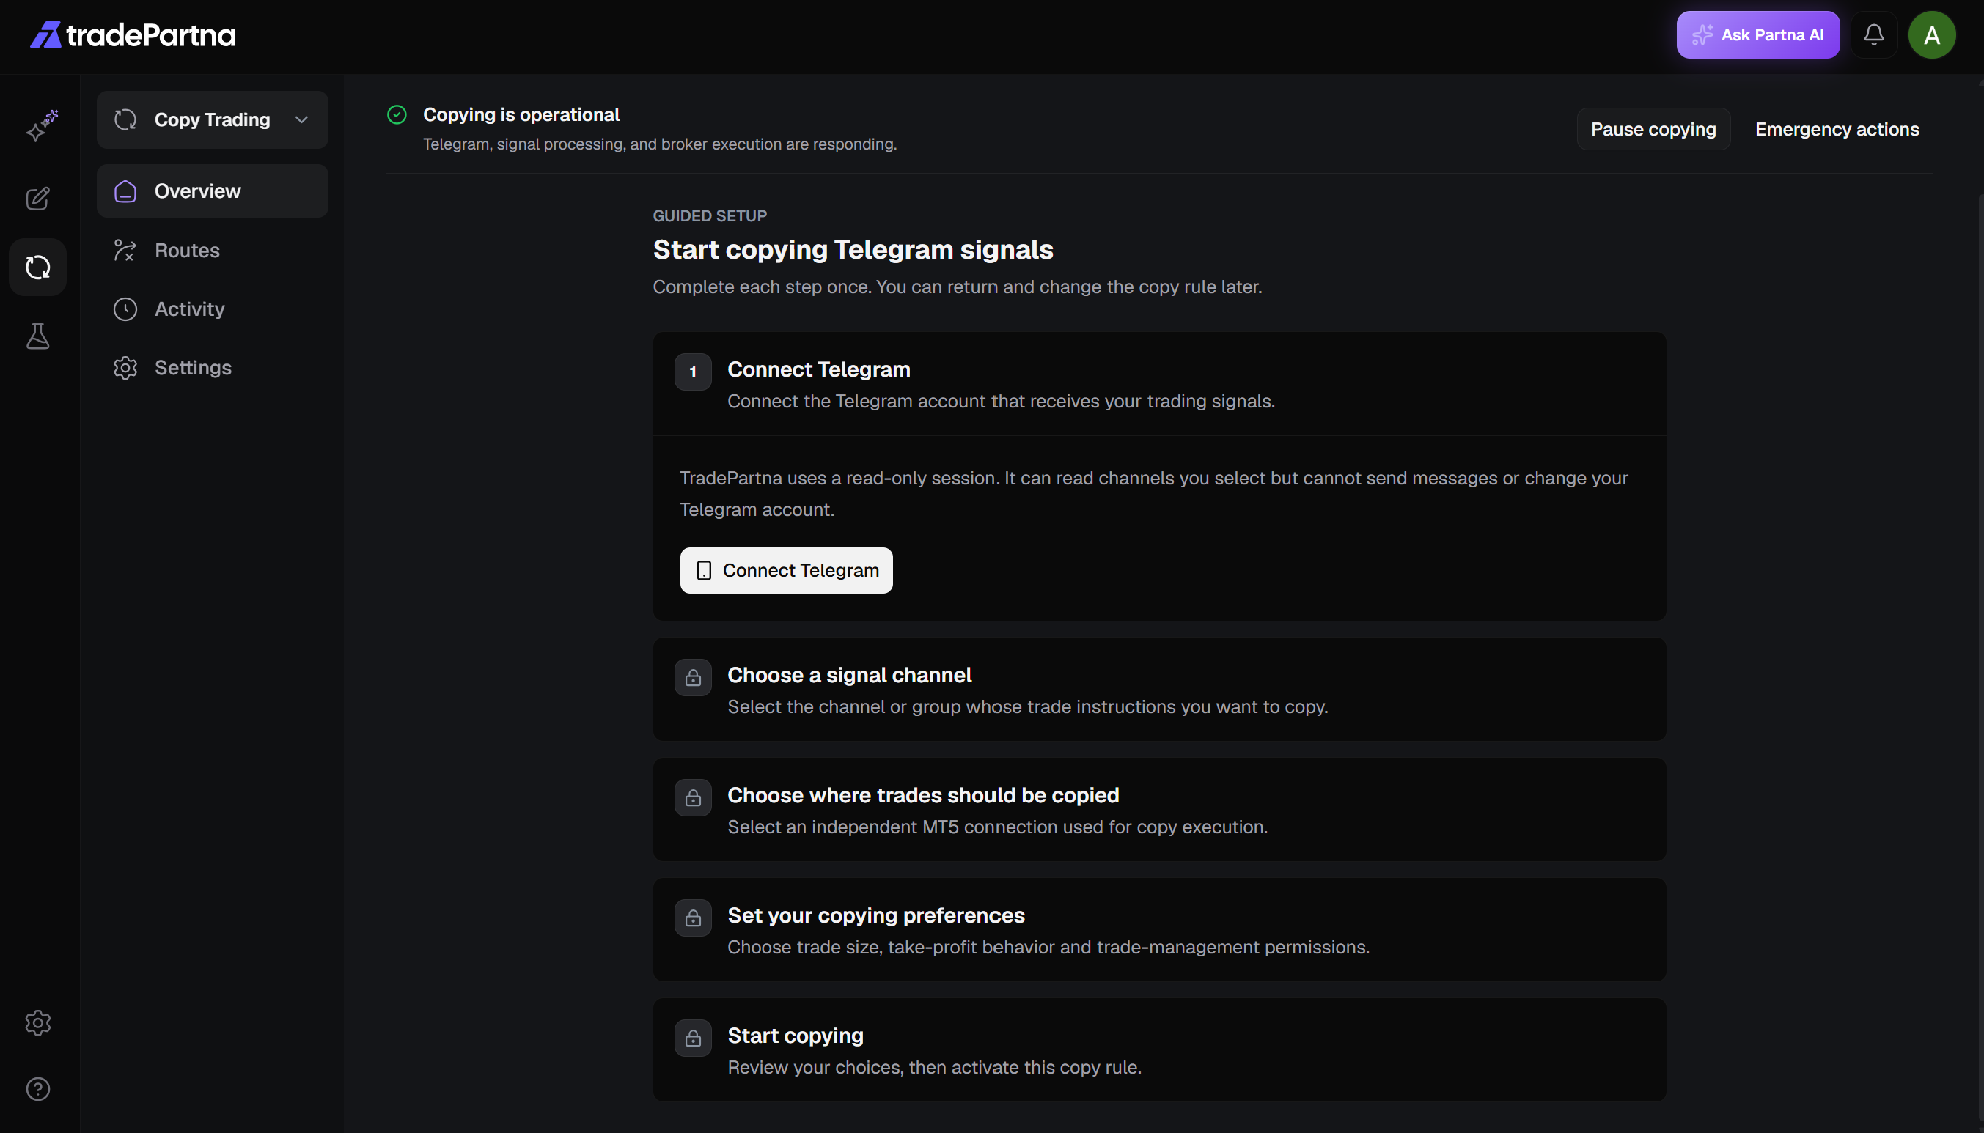Click the lock icon for Choose a signal channel
Screen dimensions: 1984x1133
point(693,678)
